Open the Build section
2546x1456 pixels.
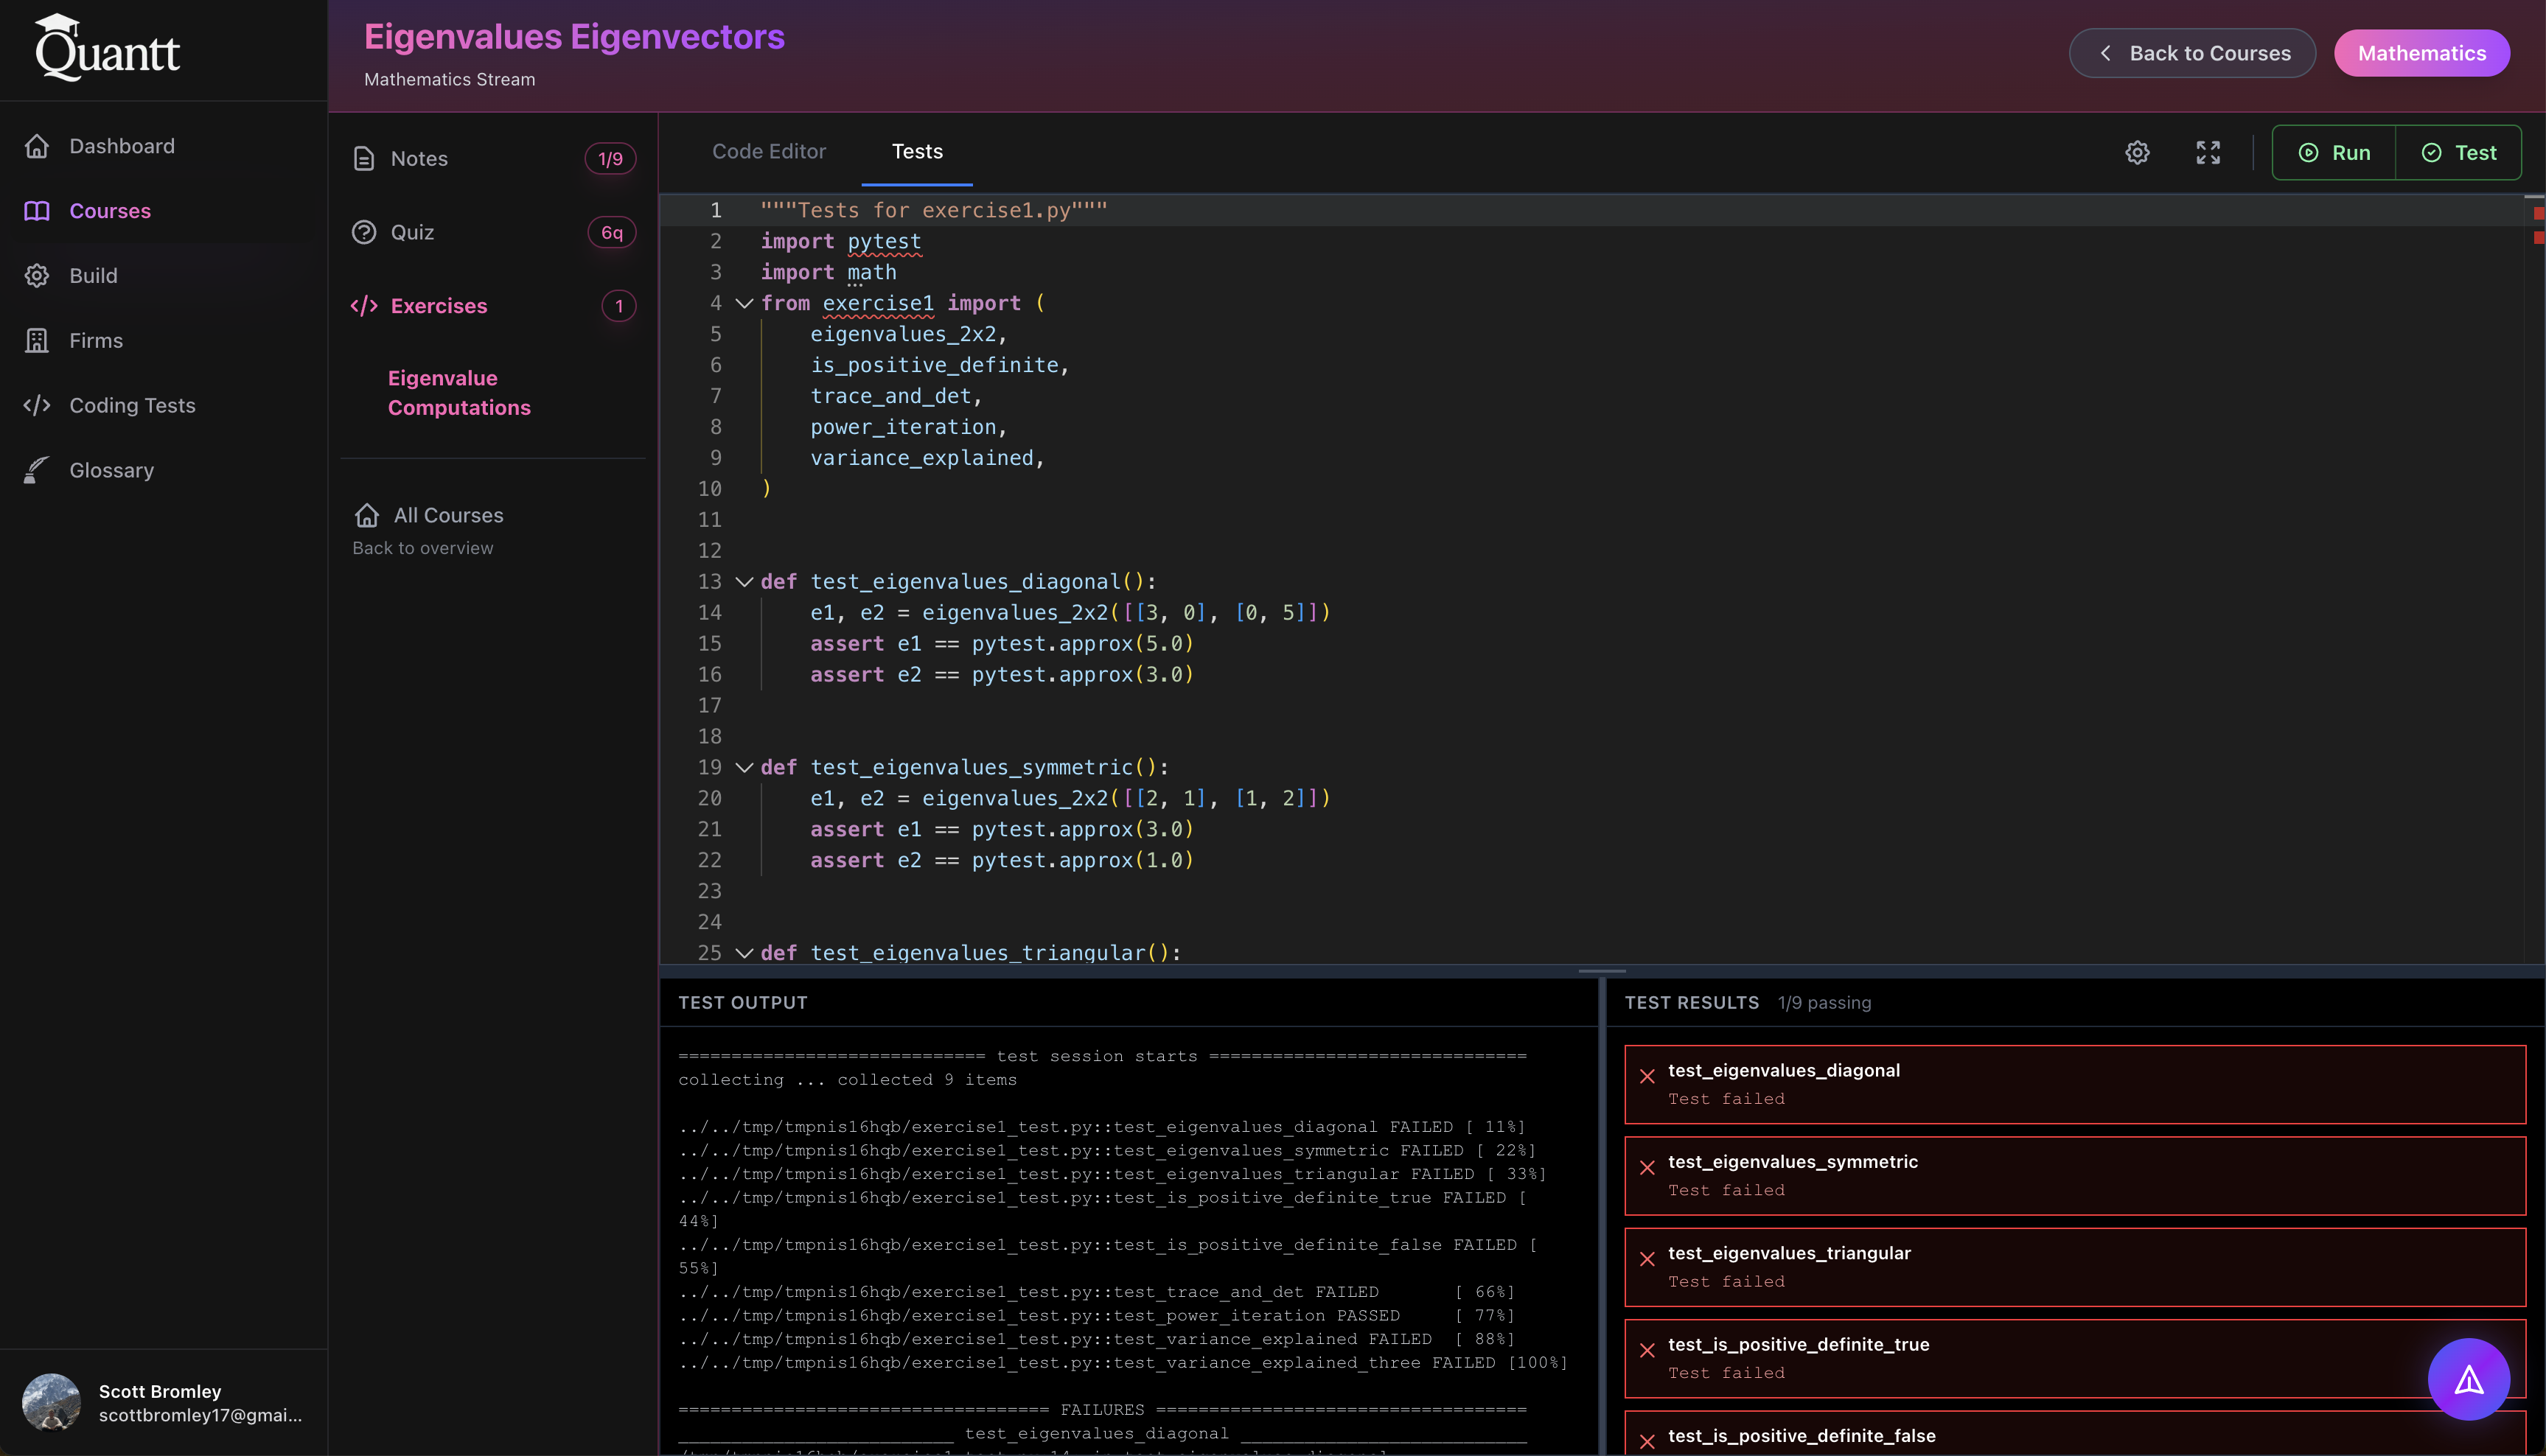93,275
